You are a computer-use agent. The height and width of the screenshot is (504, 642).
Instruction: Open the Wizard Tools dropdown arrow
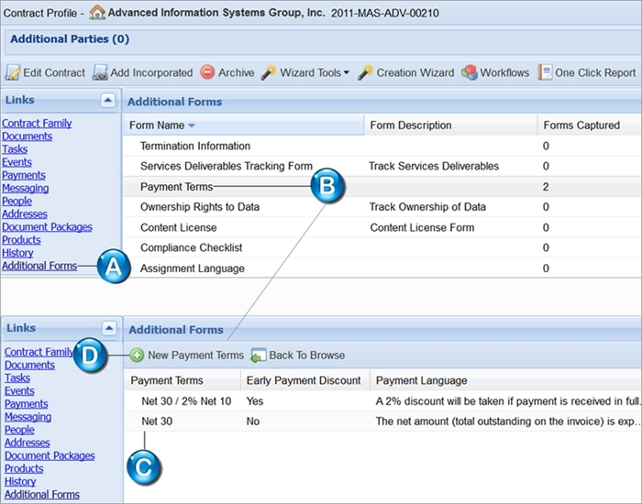(x=347, y=72)
